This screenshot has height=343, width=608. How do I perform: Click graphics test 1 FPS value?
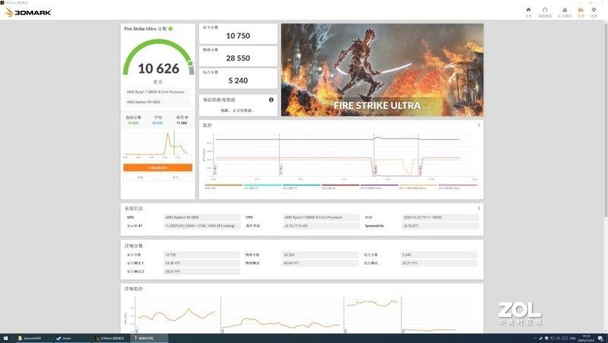(202, 263)
